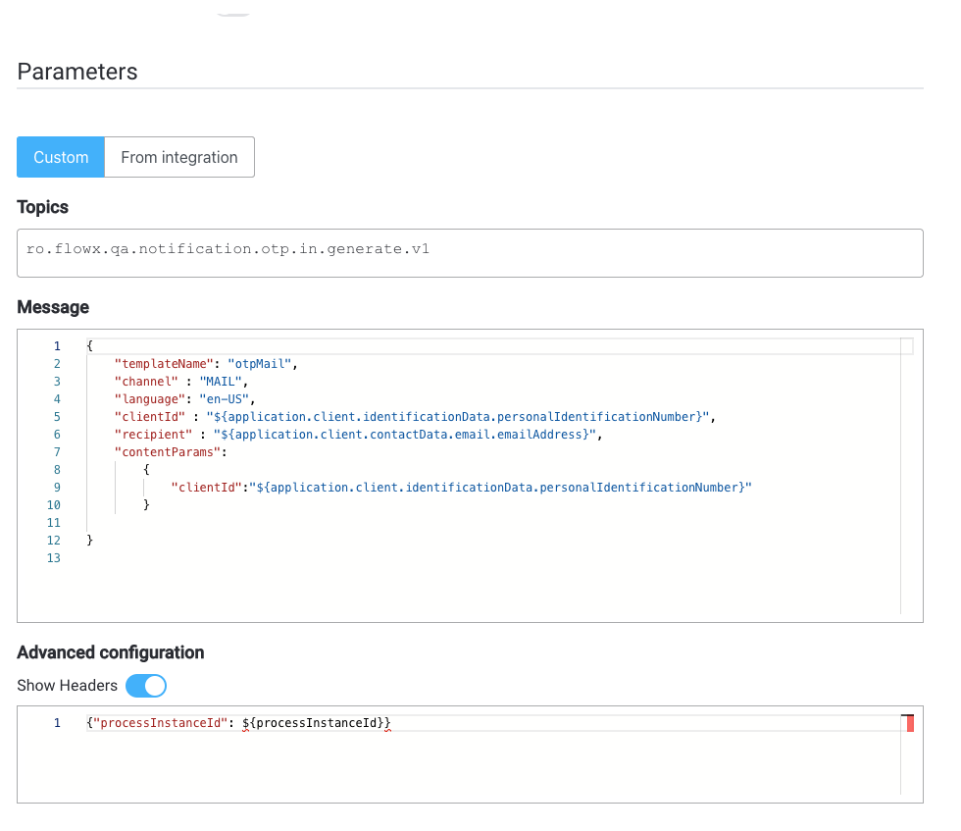Screen dimensions: 961x831
Task: Click line number 9 in Message gutter
Action: click(57, 488)
